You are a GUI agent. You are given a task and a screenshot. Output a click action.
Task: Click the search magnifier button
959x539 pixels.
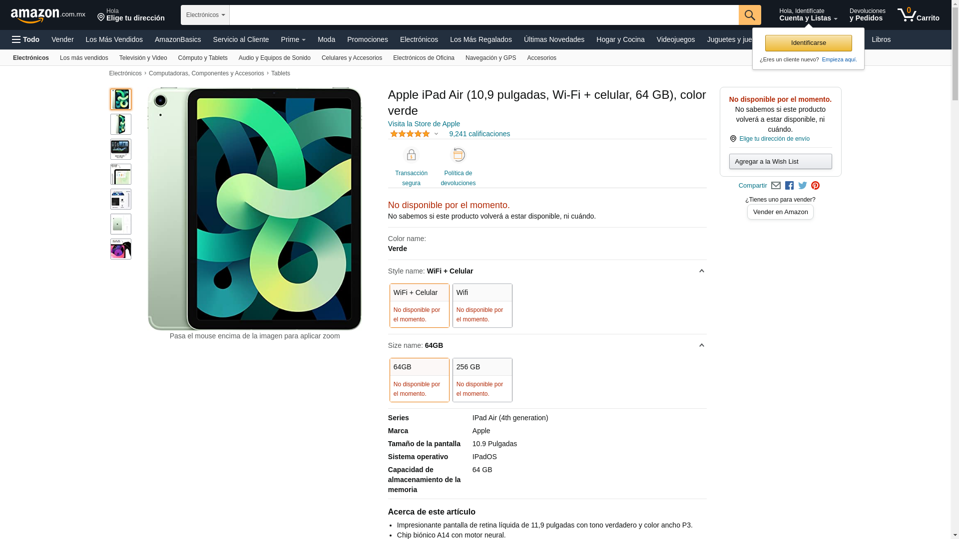pyautogui.click(x=750, y=15)
